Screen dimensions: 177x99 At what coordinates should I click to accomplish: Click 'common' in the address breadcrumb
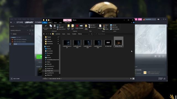[58, 34]
